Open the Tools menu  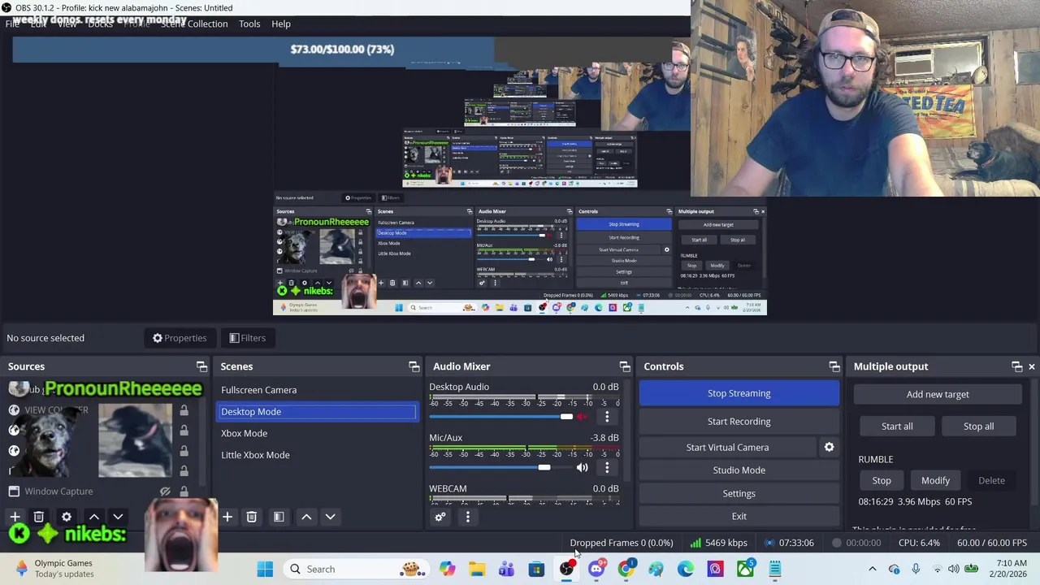click(x=249, y=24)
